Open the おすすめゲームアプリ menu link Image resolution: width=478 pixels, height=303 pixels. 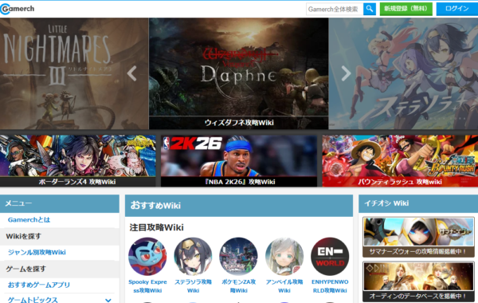(x=39, y=285)
